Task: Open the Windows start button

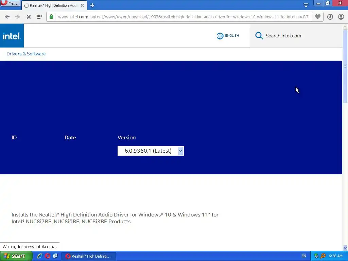Action: click(16, 256)
